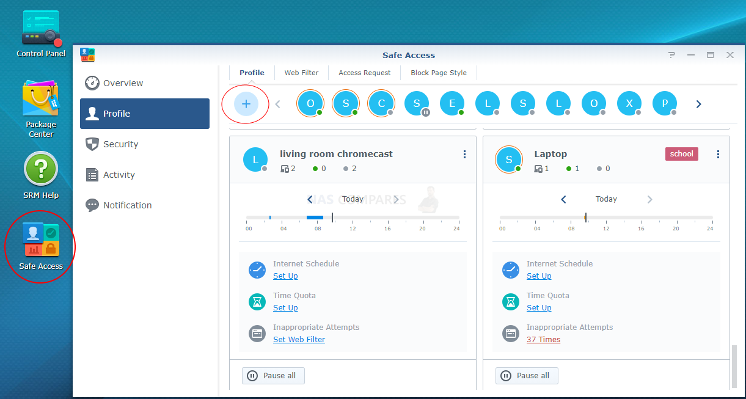Image resolution: width=746 pixels, height=399 pixels.
Task: Switch to the Access Request tab
Action: [x=364, y=73]
